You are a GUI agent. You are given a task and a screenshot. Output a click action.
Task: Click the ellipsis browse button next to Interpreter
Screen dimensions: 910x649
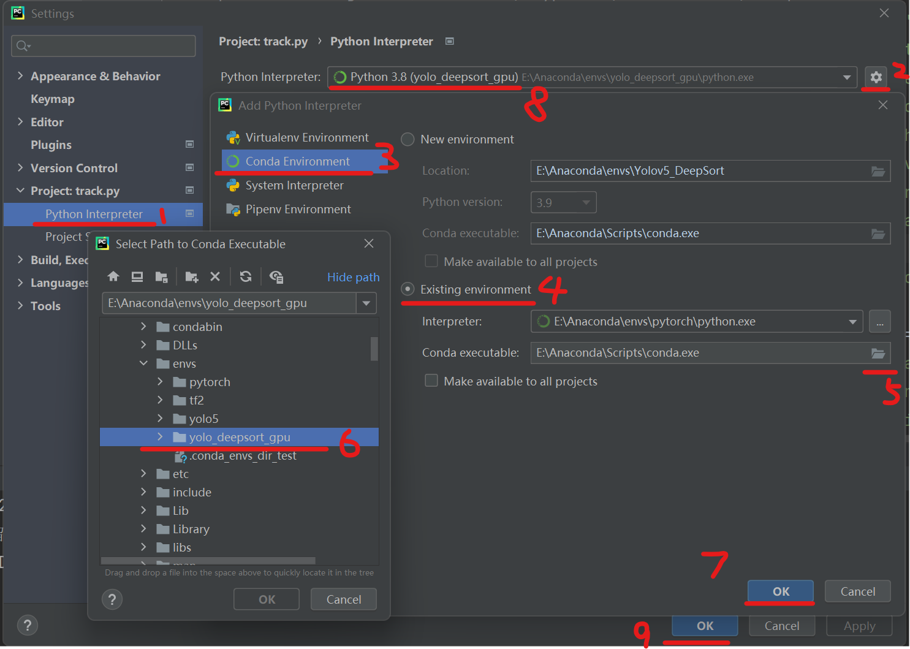coord(880,321)
